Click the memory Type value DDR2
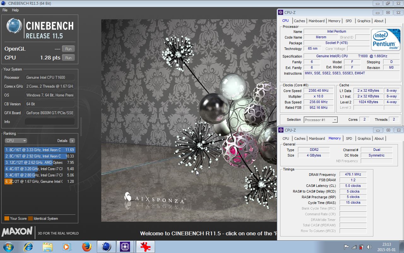This screenshot has height=253, width=404. coord(313,150)
